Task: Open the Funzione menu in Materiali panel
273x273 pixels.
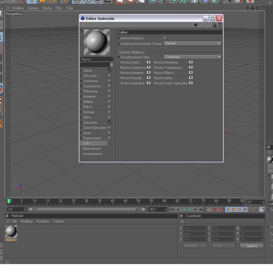Action: click(x=43, y=221)
